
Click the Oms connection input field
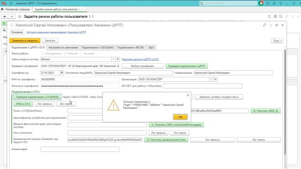[107, 133]
